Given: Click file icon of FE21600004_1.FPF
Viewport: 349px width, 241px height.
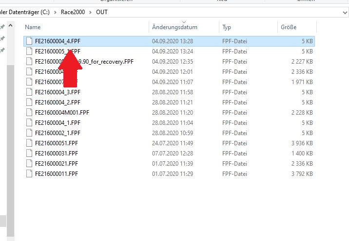Looking at the screenshot, I should (x=29, y=123).
